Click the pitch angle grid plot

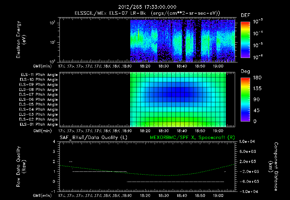[147, 99]
